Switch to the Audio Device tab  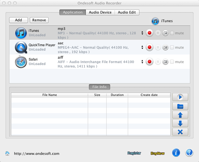[x=100, y=12]
